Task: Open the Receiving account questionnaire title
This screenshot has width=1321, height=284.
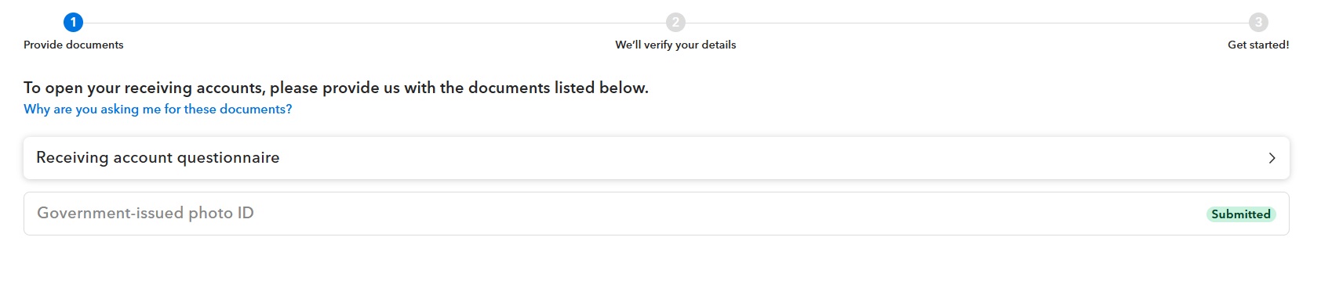Action: click(158, 158)
